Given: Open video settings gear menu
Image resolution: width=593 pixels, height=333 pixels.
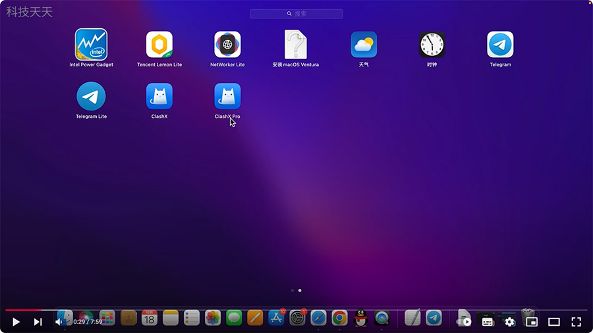Looking at the screenshot, I should (509, 322).
